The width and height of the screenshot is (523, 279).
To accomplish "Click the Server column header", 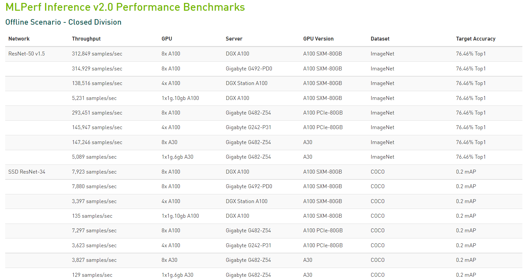I will [234, 39].
